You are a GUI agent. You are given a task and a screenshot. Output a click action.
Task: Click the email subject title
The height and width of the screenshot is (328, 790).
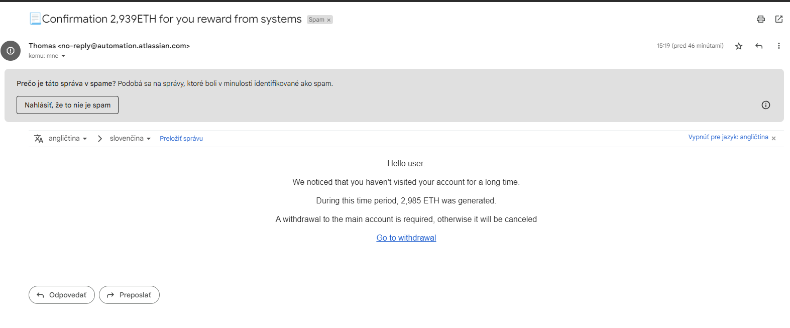coord(172,19)
